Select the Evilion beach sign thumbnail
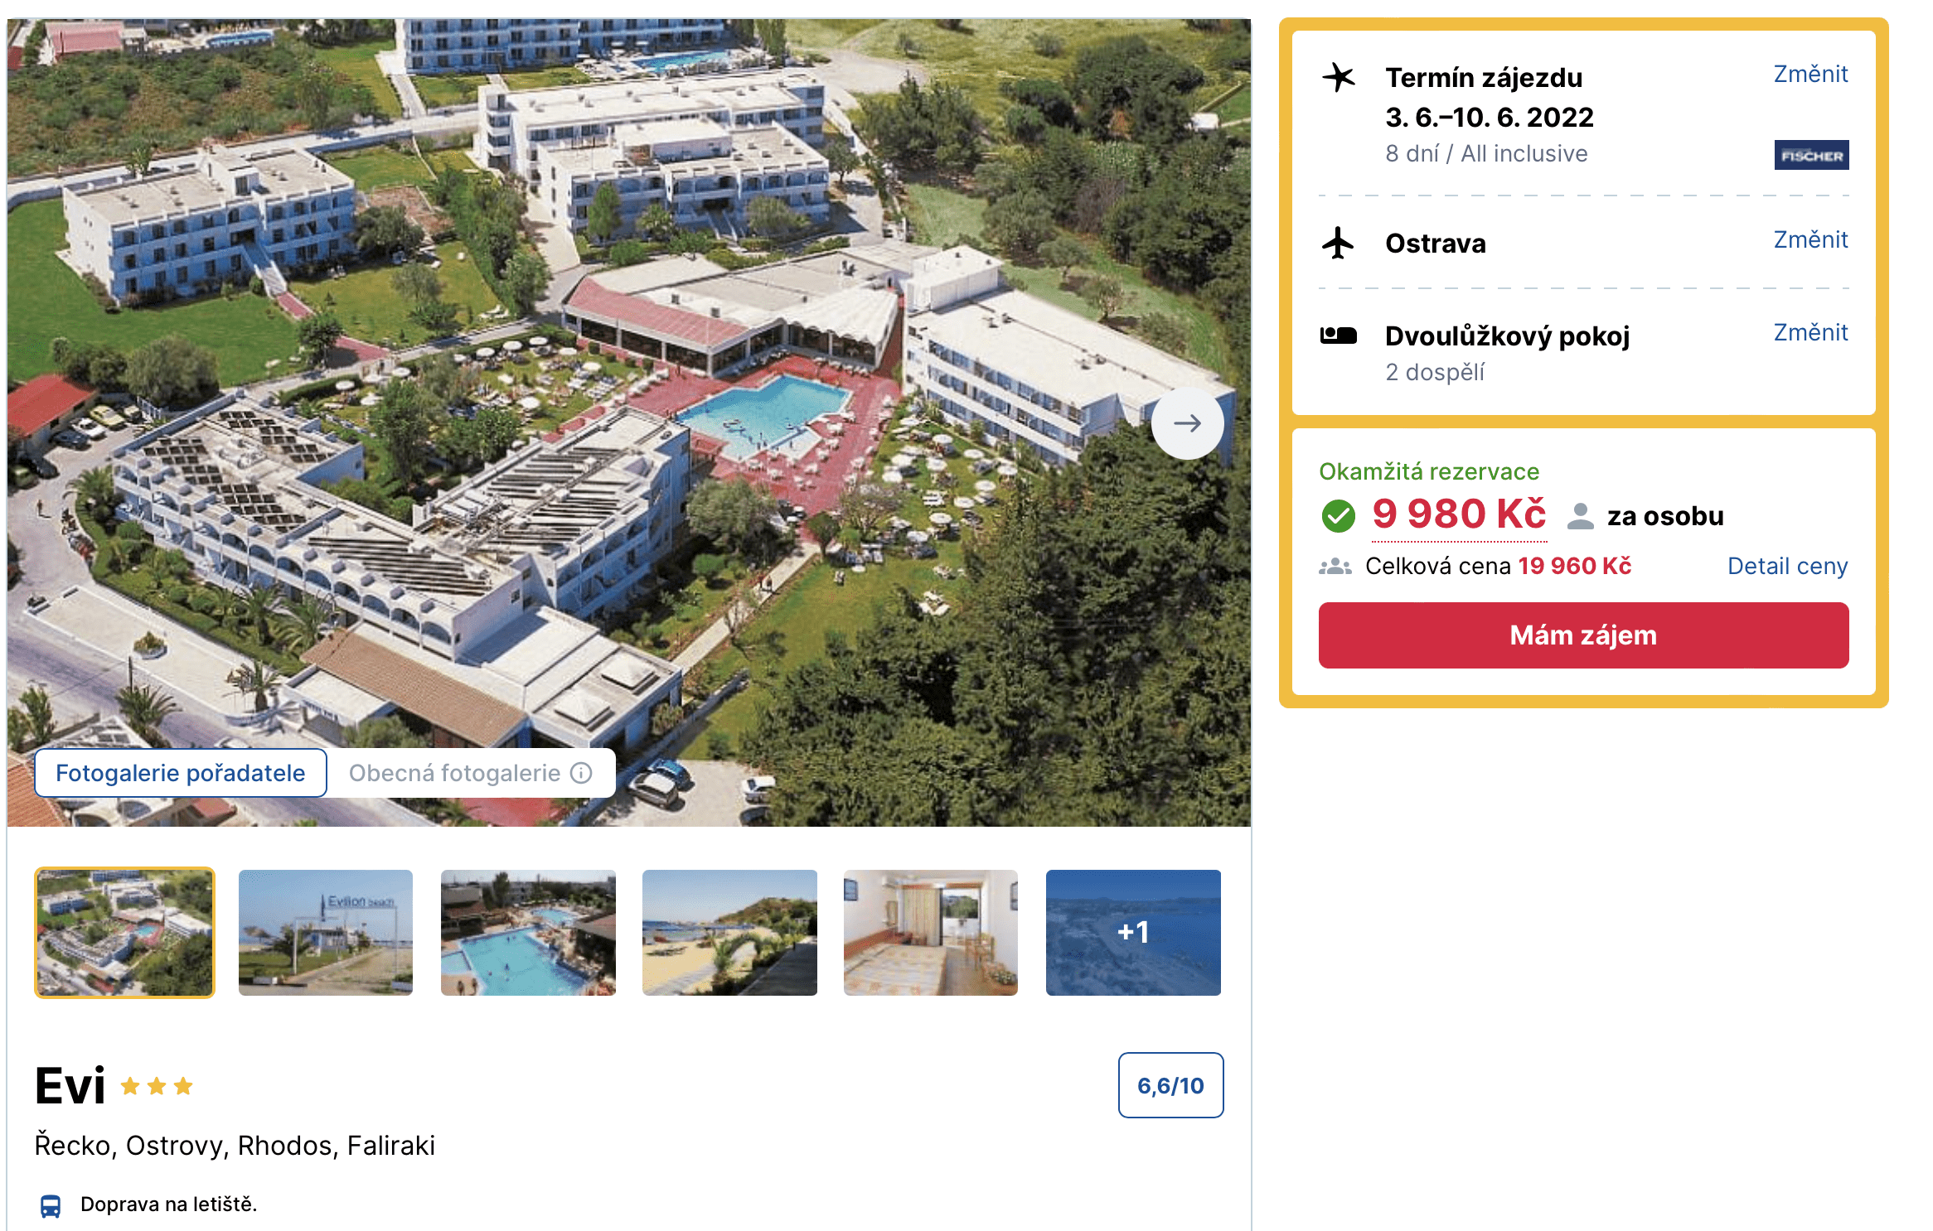 point(326,932)
